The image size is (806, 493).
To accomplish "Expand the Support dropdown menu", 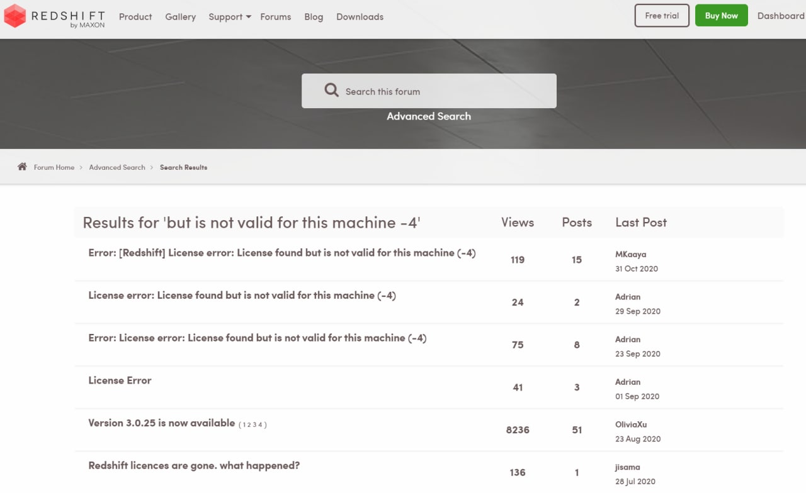I will (x=230, y=17).
